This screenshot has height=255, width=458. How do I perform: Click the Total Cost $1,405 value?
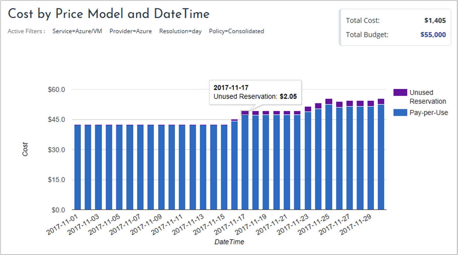pos(435,21)
